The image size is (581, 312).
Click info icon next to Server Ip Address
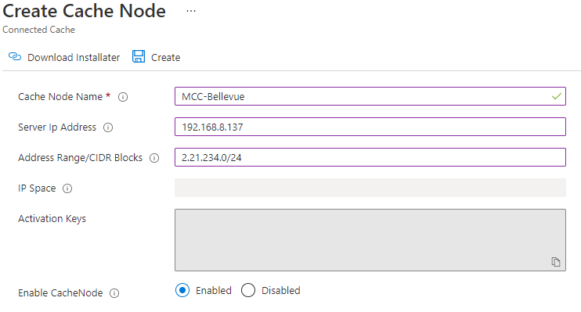click(x=108, y=127)
